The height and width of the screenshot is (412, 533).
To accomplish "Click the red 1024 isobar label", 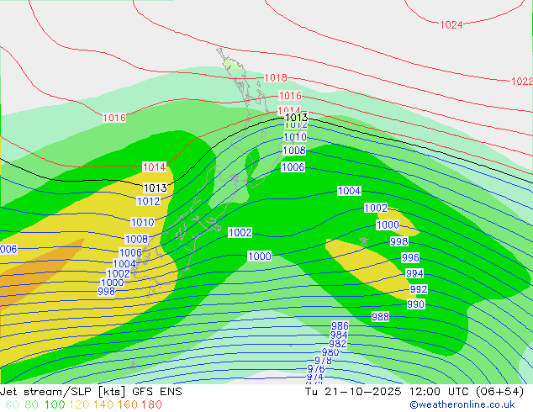I will [451, 25].
